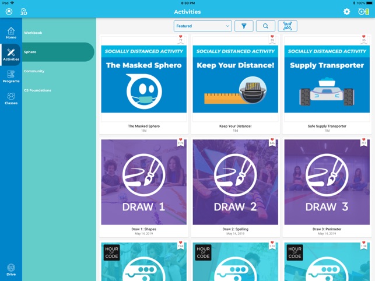Click the Activities page title

(187, 12)
